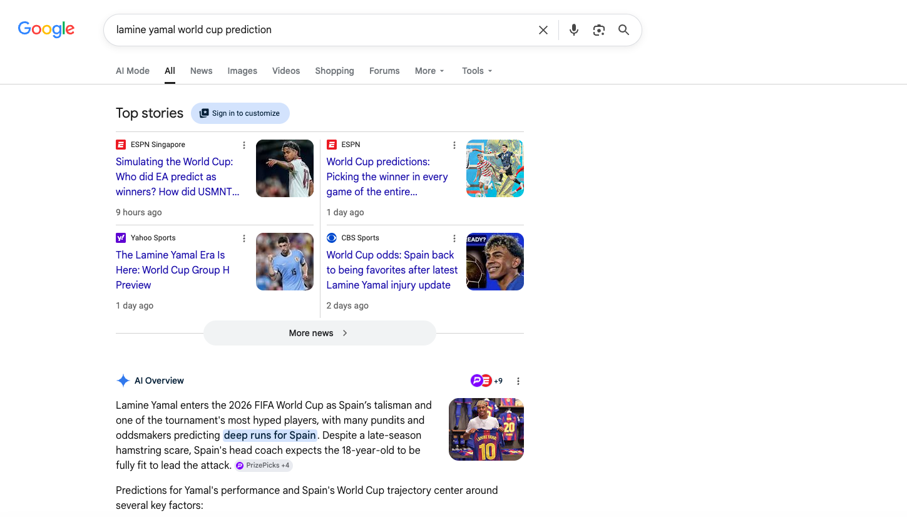Switch to the Images tab

[242, 71]
